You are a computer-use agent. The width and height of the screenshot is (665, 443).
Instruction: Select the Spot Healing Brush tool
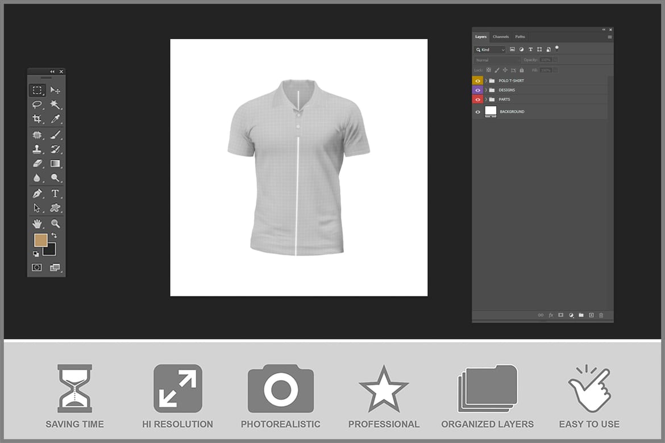38,135
